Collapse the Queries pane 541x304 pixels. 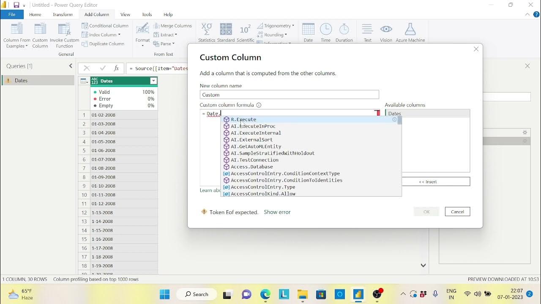tap(71, 66)
